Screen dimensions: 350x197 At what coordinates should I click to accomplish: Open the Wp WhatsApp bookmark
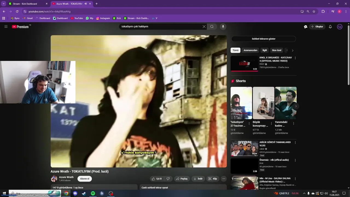click(89, 18)
